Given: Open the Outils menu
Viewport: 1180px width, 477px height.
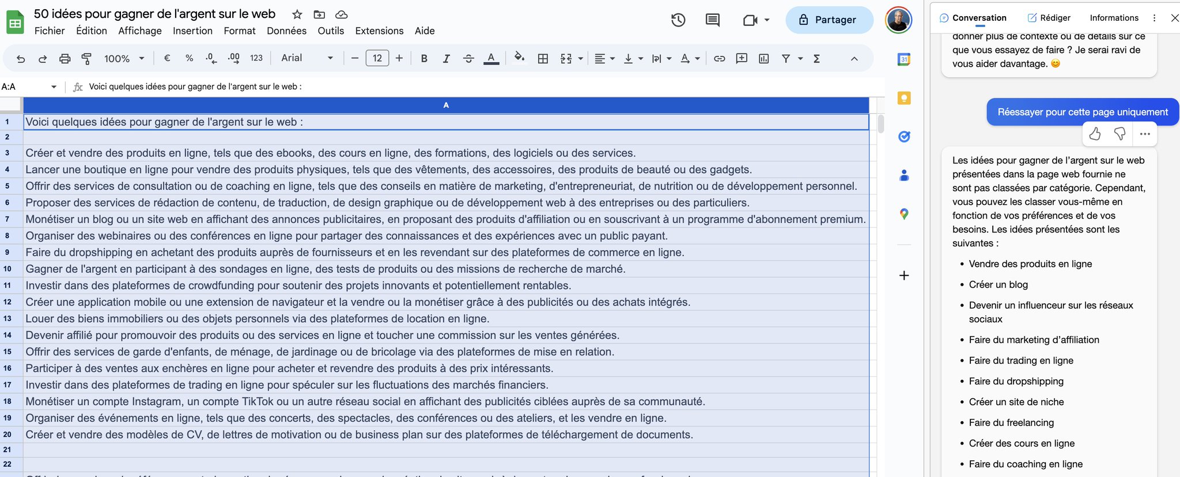Looking at the screenshot, I should 331,30.
